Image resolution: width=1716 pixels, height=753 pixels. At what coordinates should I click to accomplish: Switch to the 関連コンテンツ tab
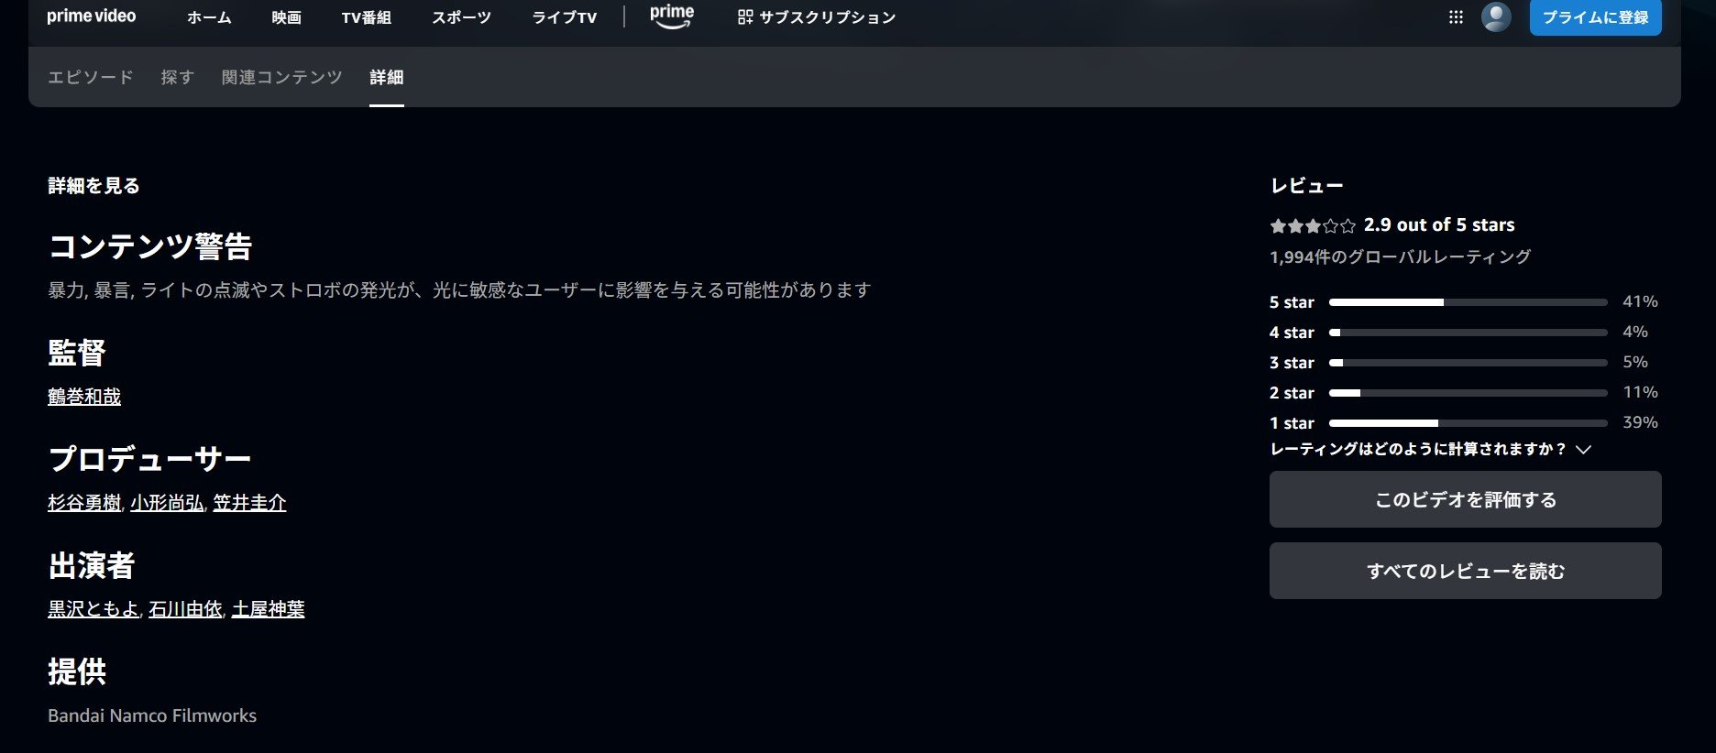coord(281,78)
